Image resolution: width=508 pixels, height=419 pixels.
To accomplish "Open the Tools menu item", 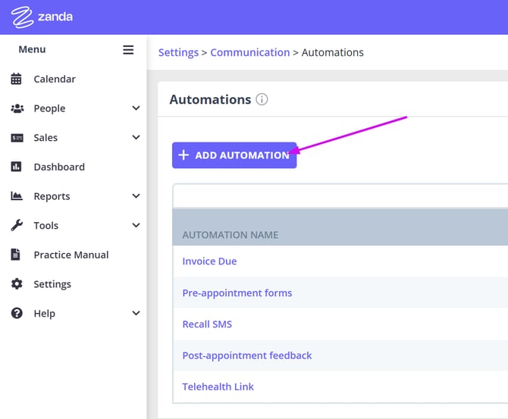I will pos(45,225).
